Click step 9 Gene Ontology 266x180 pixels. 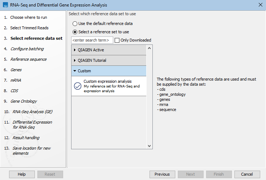24,101
